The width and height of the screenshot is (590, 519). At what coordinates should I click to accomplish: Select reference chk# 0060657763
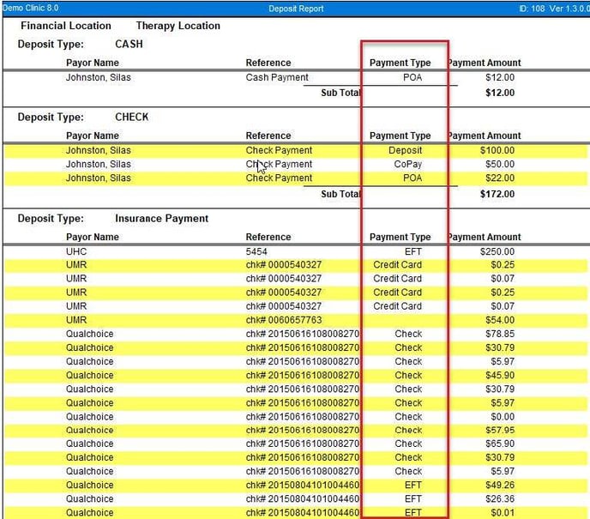284,320
